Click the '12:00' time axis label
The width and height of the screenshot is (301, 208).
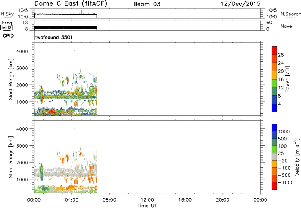point(147,200)
